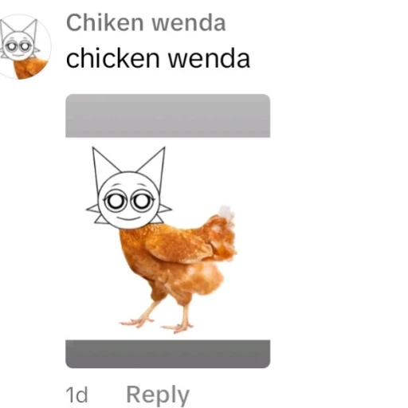The width and height of the screenshot is (408, 408).
Task: Select the cat head's left pointed ear
Action: [x=104, y=166]
